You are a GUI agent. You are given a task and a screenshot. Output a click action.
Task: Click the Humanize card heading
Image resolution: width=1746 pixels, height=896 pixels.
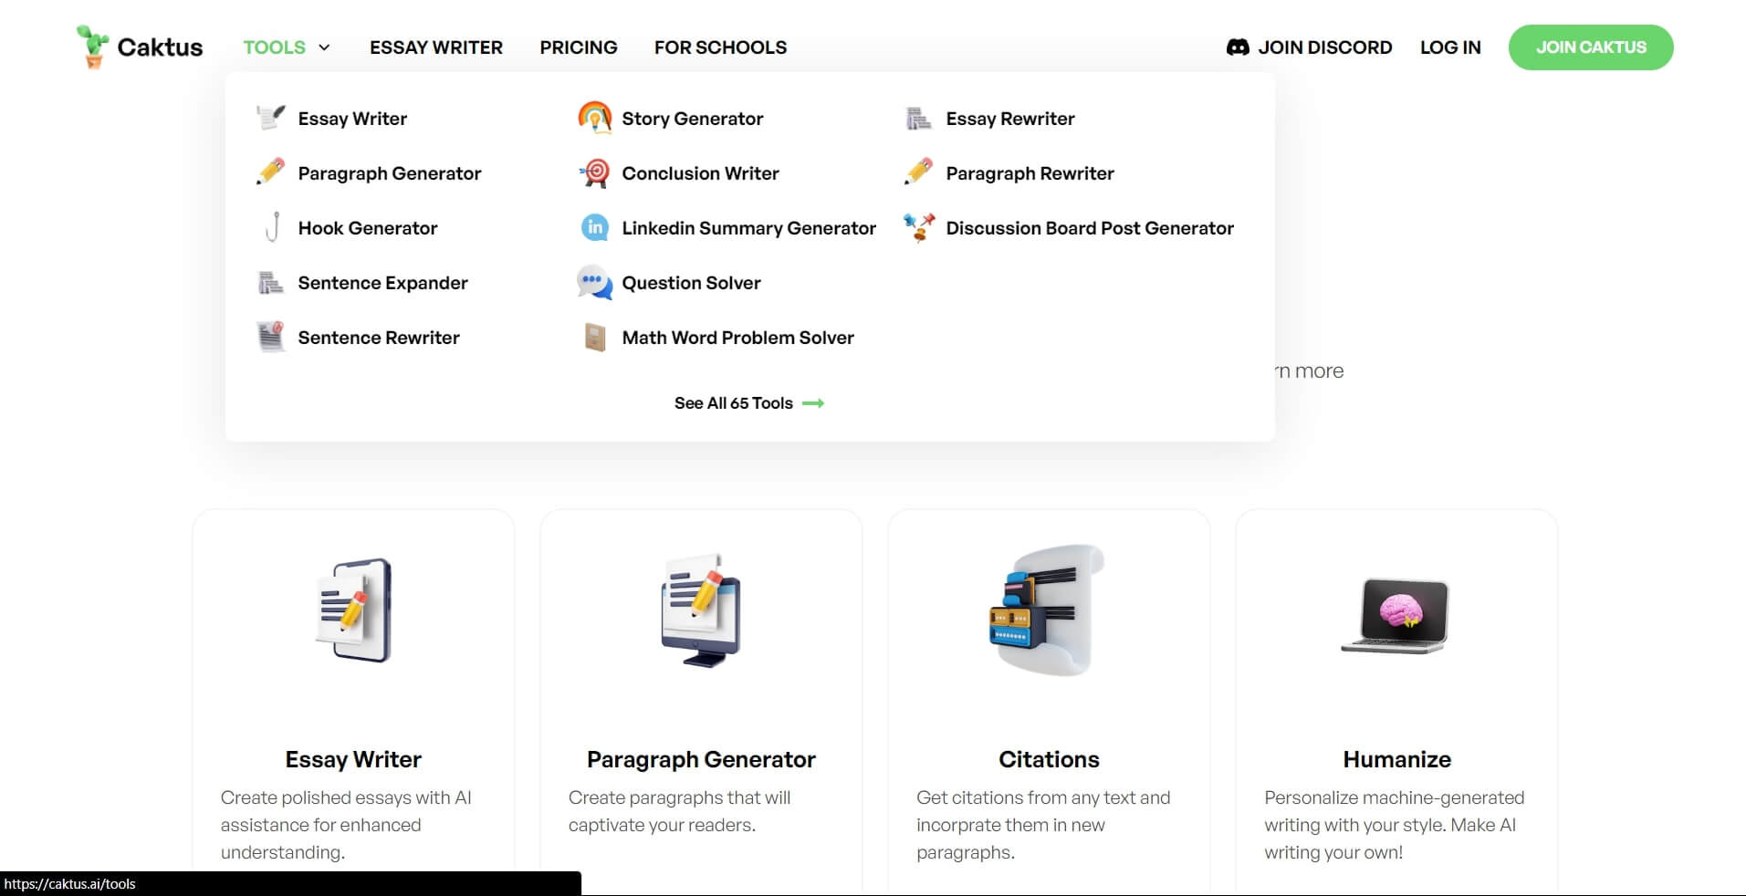(1396, 759)
